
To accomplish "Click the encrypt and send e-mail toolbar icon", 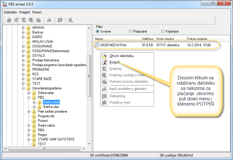I will click(31, 20).
